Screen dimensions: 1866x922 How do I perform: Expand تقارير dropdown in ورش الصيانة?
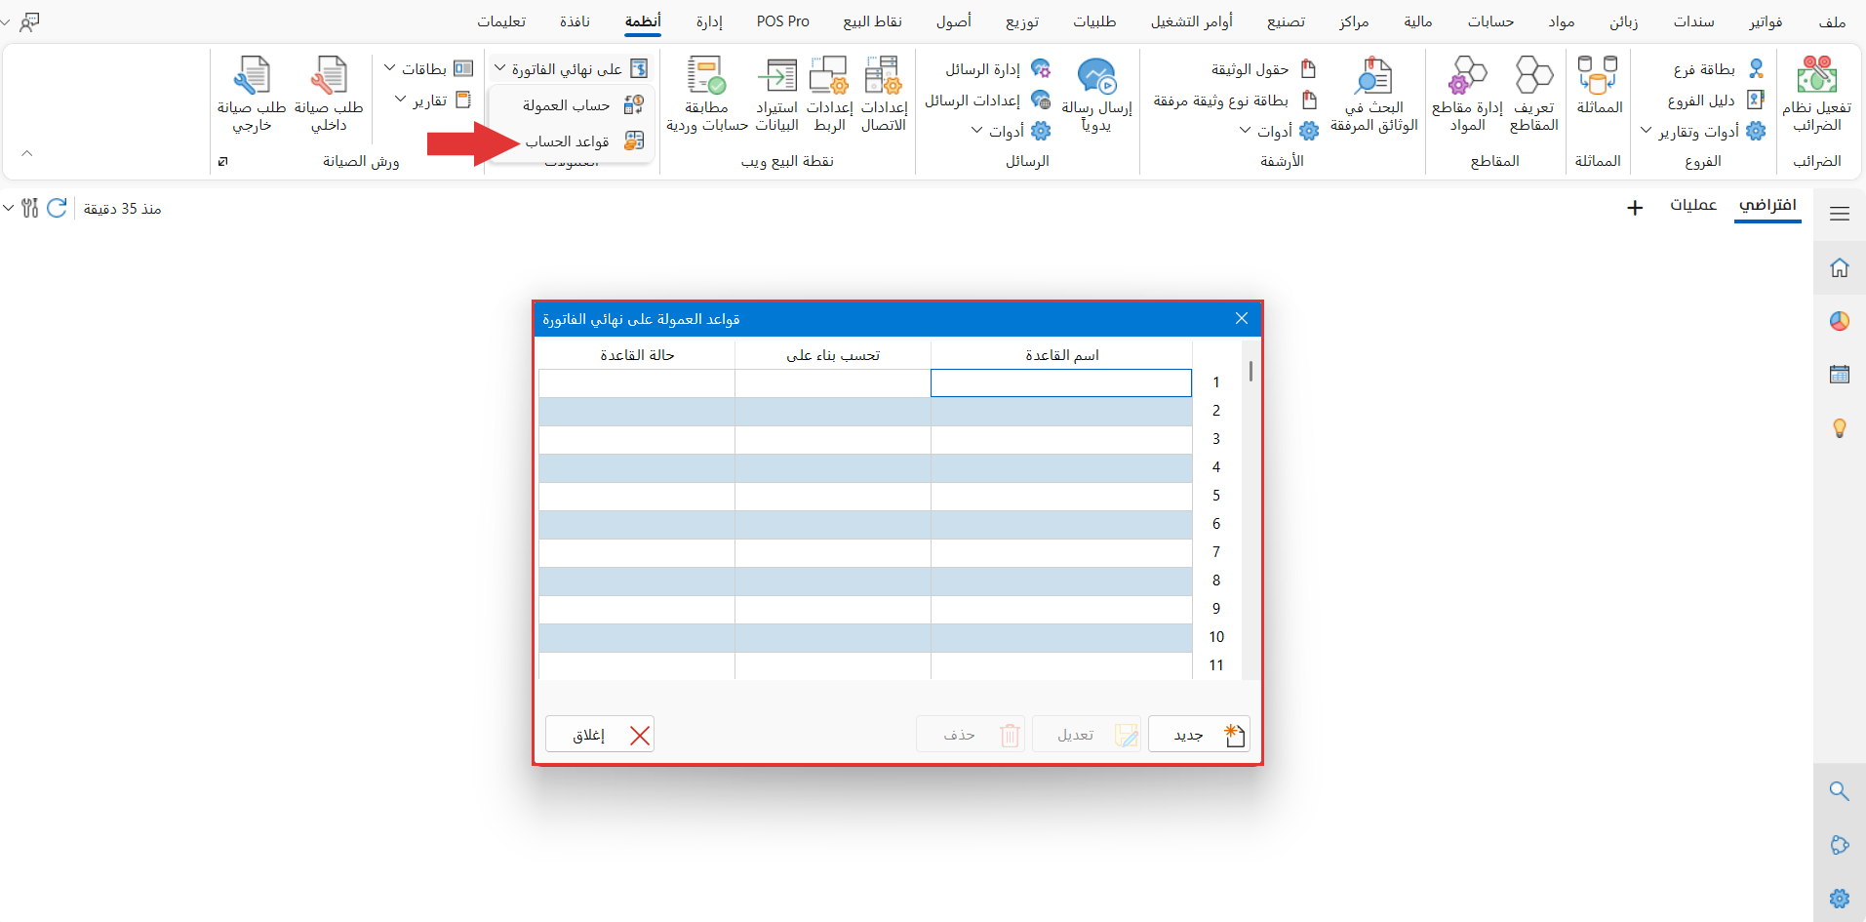pos(433,100)
